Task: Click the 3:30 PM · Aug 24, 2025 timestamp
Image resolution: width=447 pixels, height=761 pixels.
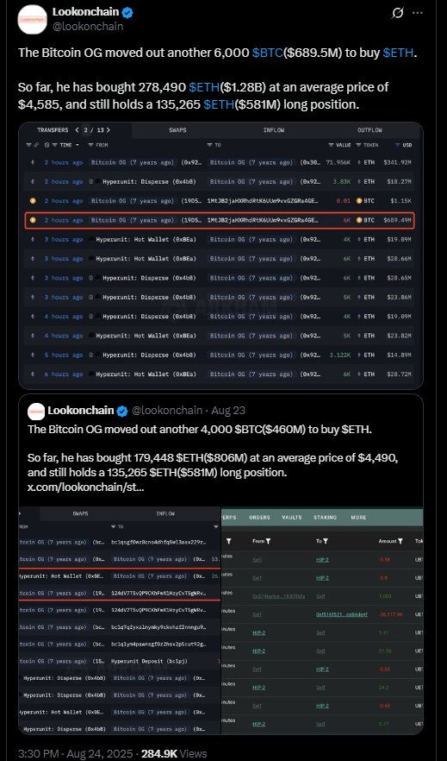Action: (78, 753)
